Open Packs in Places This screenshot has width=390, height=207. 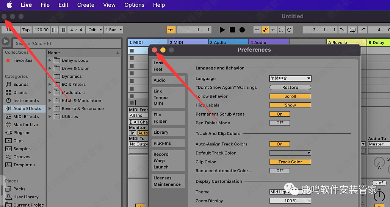[19, 189]
